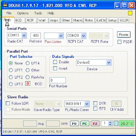Click the PO button in status bar

pos(74,124)
